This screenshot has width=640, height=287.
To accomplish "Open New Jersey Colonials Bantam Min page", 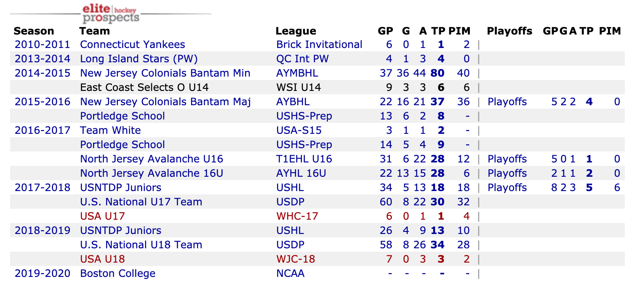I will (165, 73).
